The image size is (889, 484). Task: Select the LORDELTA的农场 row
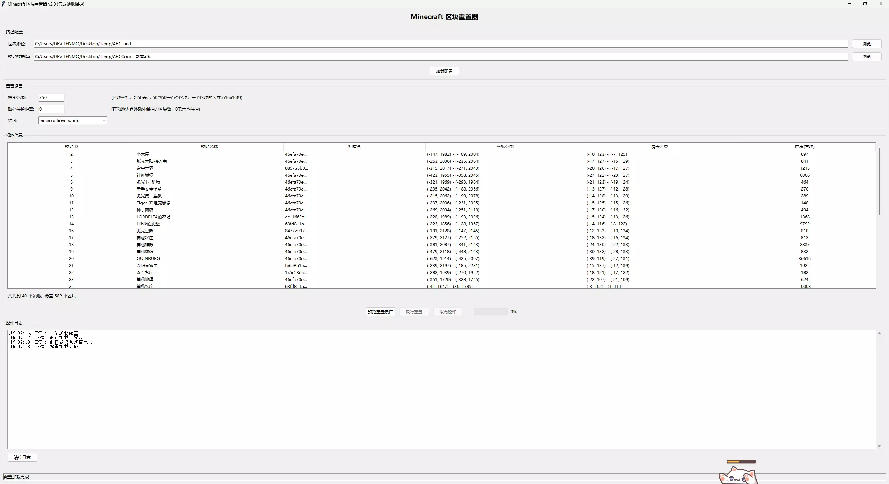tap(442, 217)
